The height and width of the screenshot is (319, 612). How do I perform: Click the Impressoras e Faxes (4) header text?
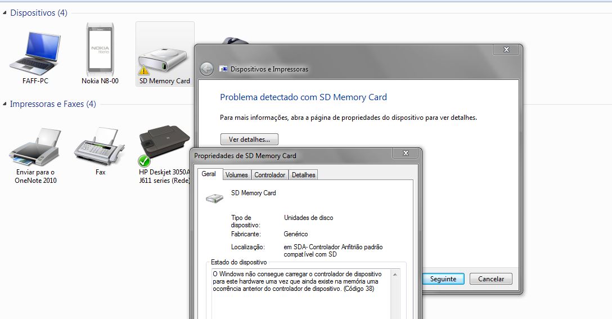point(53,104)
